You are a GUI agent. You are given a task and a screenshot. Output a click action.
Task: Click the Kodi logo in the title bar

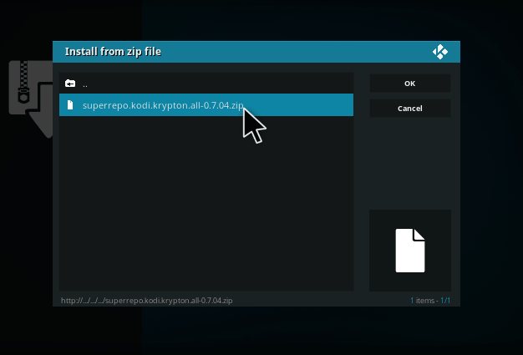point(440,52)
